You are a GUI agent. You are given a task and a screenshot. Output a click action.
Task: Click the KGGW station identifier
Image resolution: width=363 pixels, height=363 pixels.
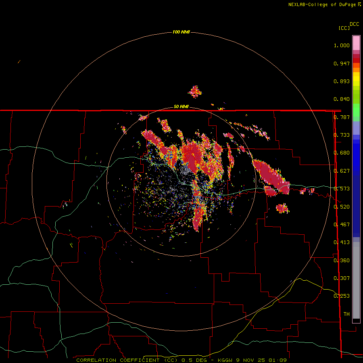[x=225, y=360]
